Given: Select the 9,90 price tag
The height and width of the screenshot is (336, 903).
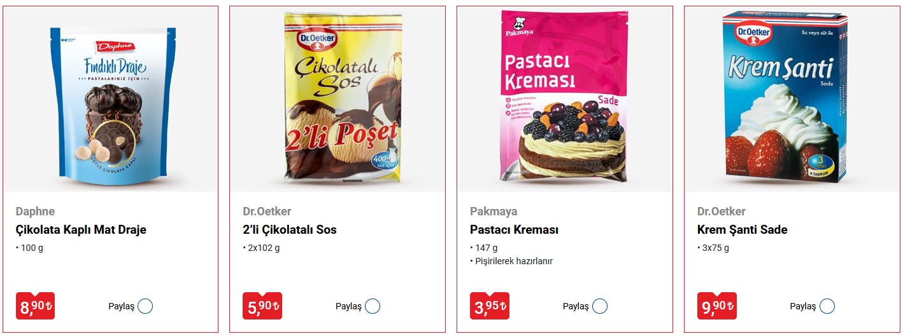Looking at the screenshot, I should (x=717, y=306).
